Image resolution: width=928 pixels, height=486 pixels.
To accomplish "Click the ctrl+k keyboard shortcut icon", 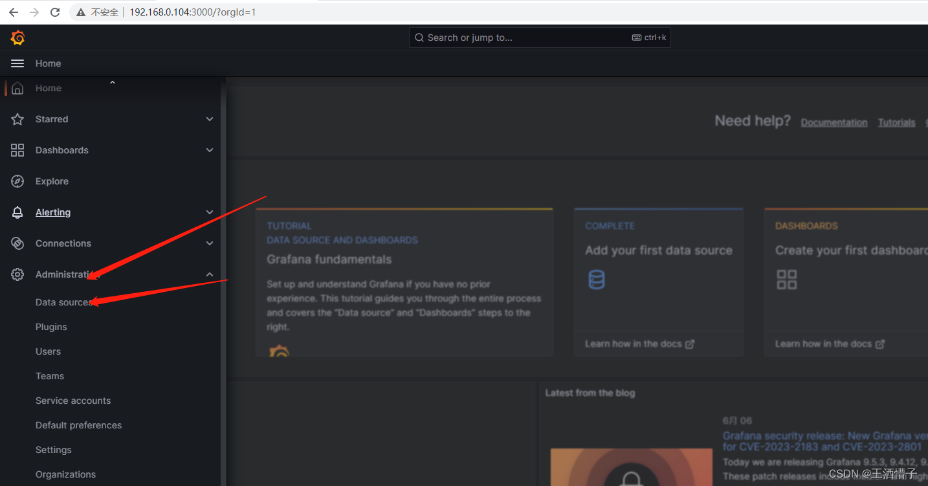I will pyautogui.click(x=636, y=38).
